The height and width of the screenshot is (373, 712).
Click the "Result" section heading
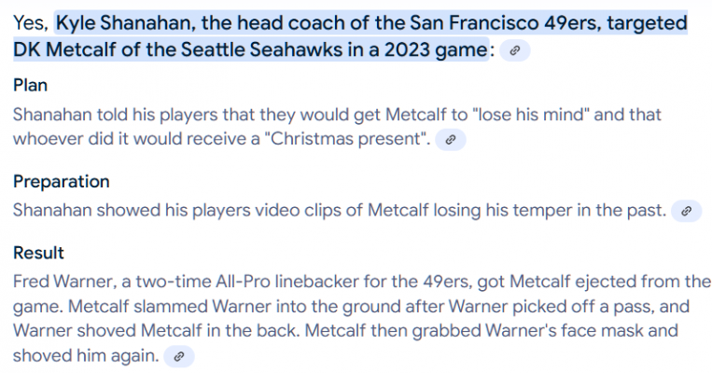[x=38, y=253]
